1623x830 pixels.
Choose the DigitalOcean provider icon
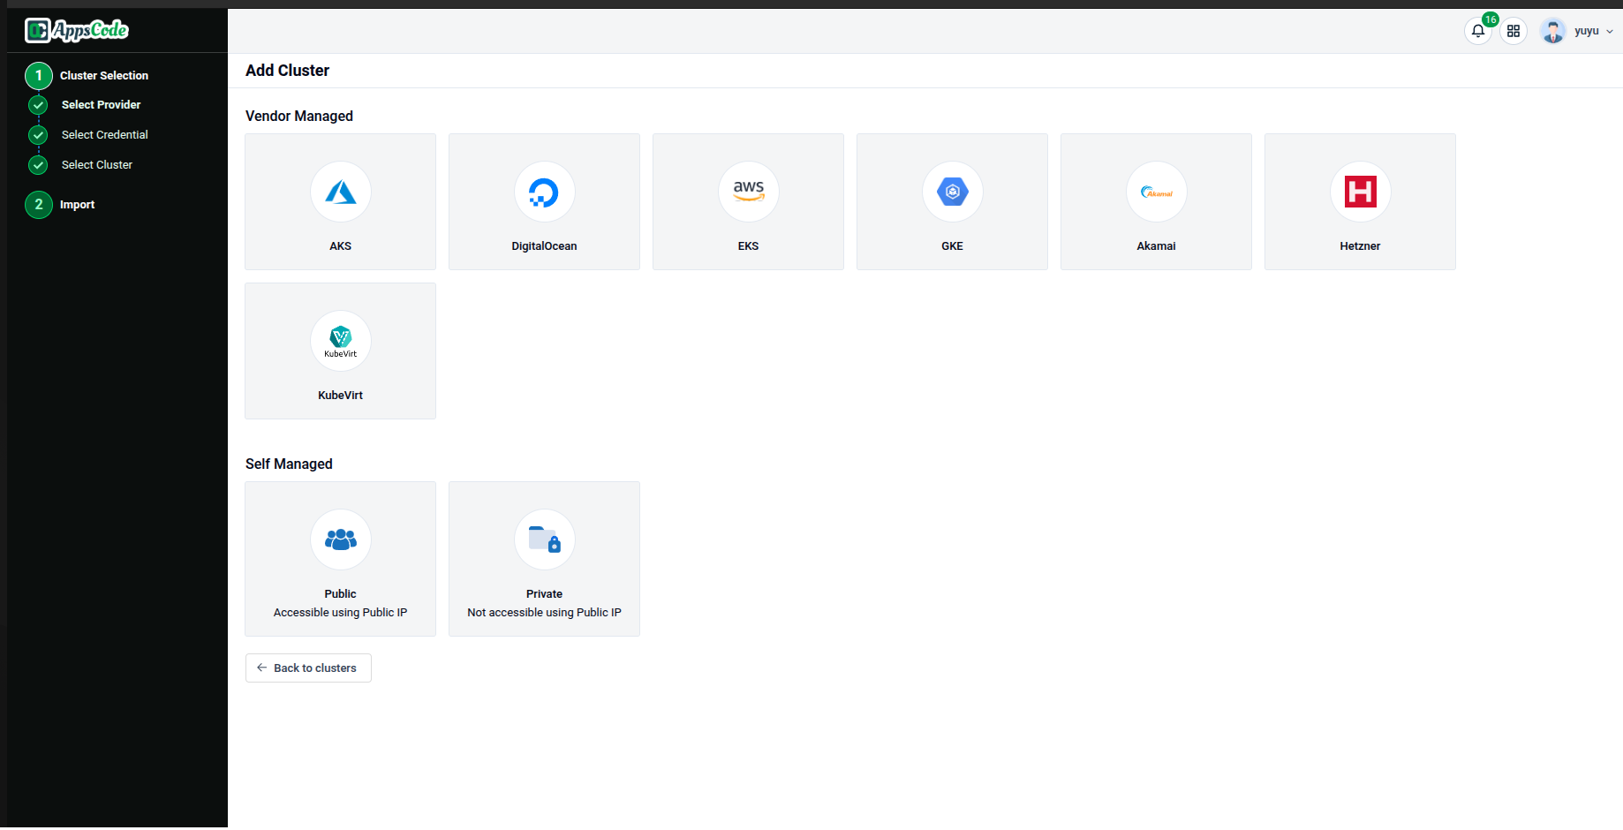coord(544,192)
